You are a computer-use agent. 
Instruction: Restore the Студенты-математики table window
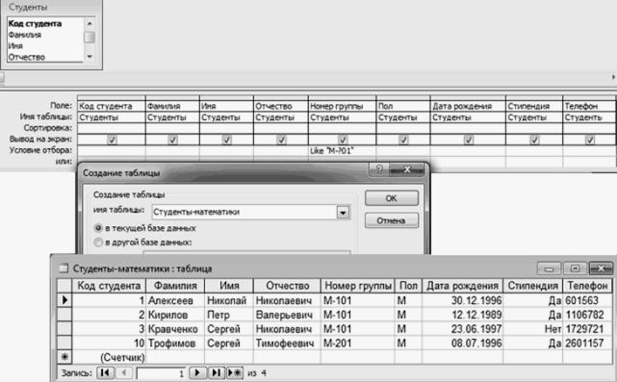point(575,268)
